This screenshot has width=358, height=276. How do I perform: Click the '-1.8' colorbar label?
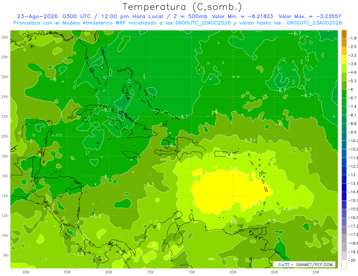[352, 38]
